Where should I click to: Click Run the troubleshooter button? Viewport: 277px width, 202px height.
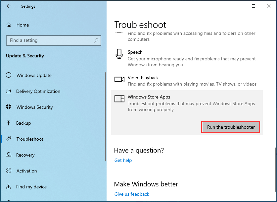click(x=231, y=127)
